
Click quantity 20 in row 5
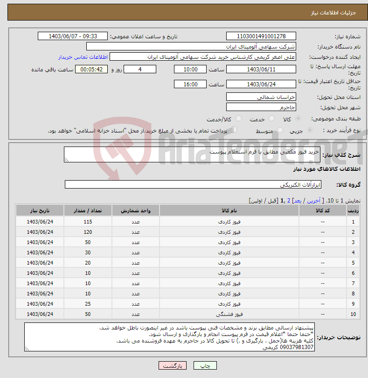pos(88,263)
